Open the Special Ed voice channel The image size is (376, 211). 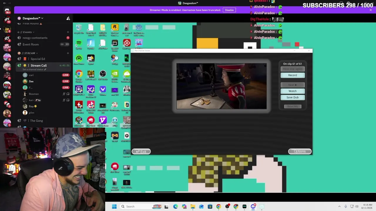(x=43, y=59)
